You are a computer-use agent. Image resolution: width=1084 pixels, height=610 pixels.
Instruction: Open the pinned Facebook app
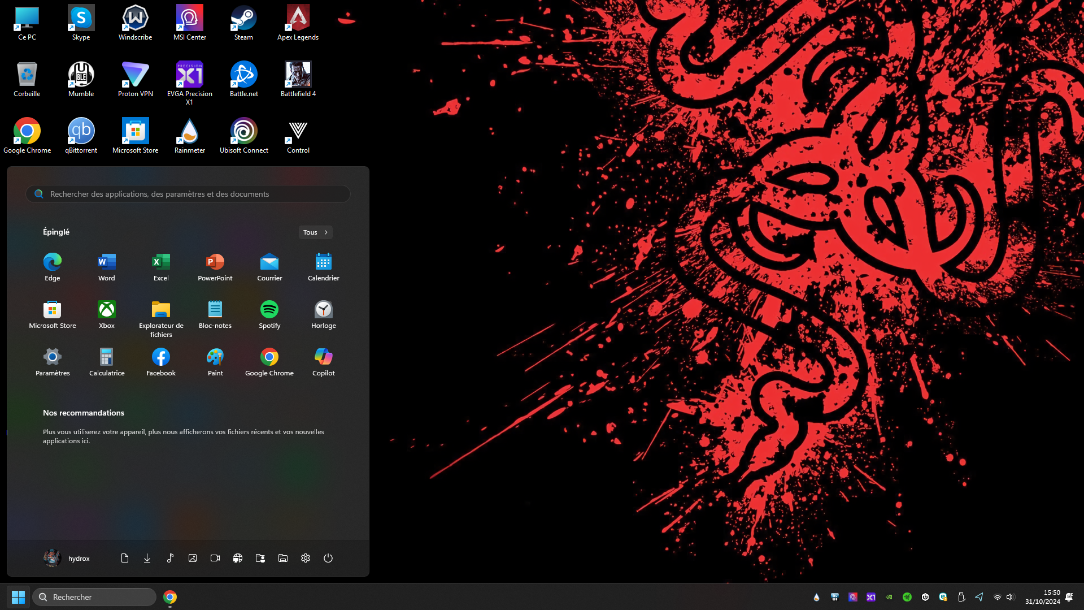[161, 362]
